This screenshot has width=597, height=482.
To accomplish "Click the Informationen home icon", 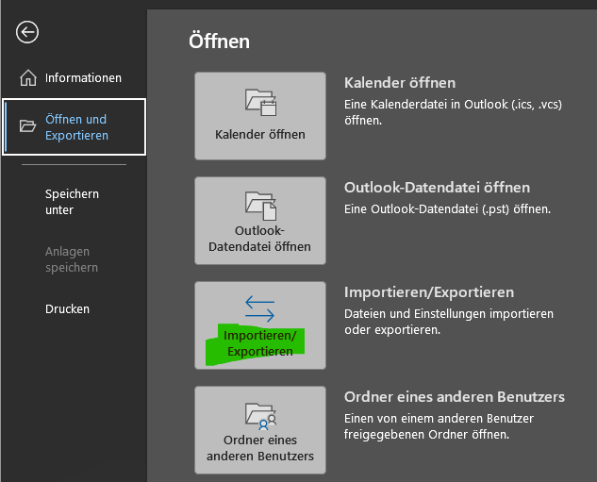I will (28, 77).
